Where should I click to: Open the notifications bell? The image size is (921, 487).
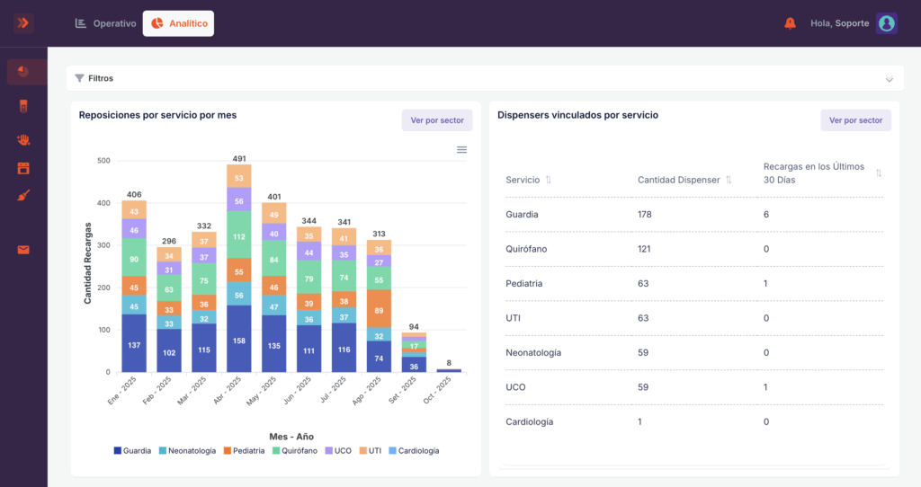(790, 22)
